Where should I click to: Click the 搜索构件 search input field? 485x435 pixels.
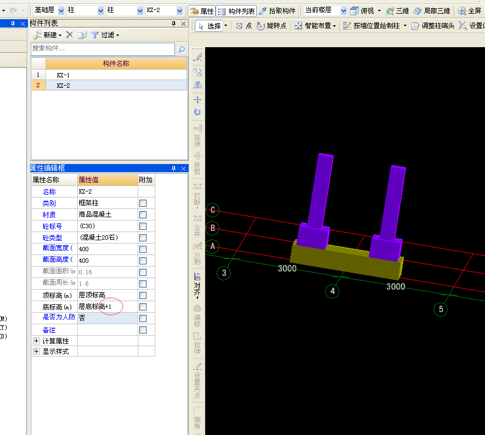pyautogui.click(x=102, y=49)
